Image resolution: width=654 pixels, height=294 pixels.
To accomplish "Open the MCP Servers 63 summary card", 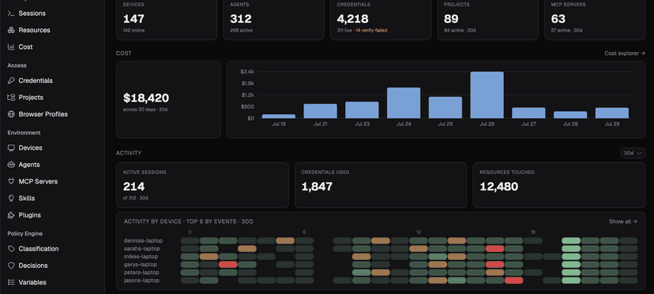I will tap(595, 18).
